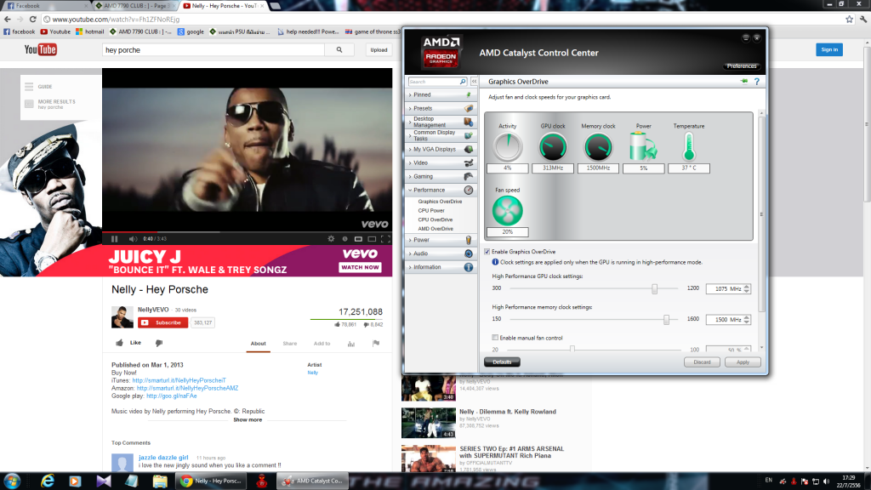The width and height of the screenshot is (871, 490).
Task: Switch to the Facebook browser tab
Action: [x=46, y=6]
